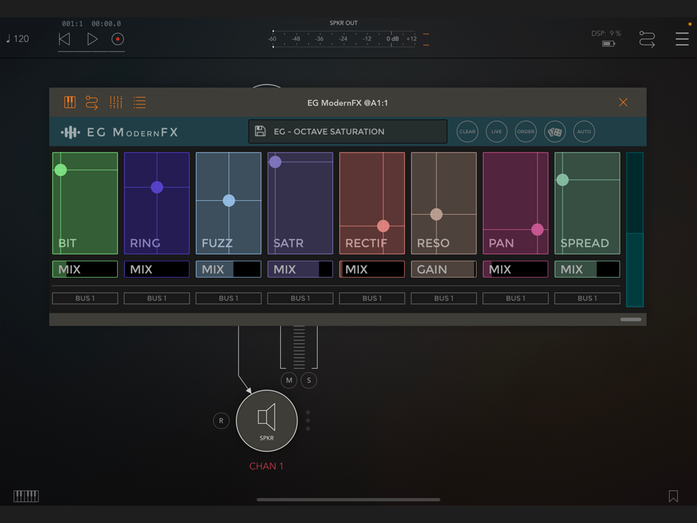
Task: Open the routing icon in plugin header
Action: [x=91, y=103]
